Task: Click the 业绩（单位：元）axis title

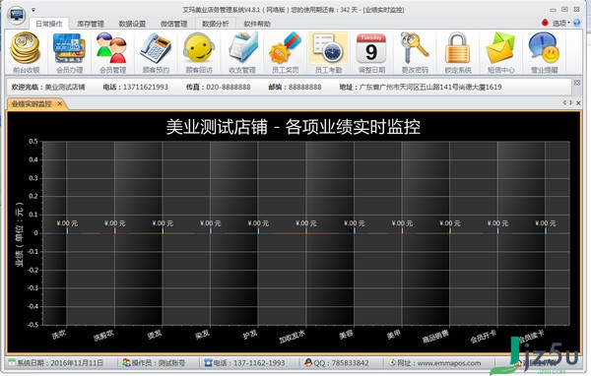Action: 20,234
